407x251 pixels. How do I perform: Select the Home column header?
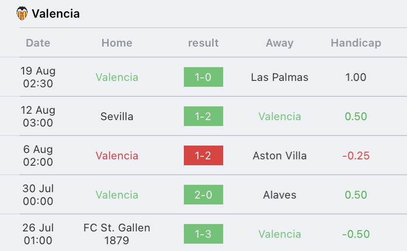117,43
